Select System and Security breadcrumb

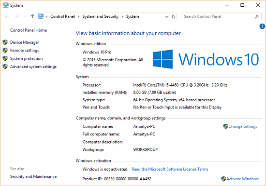pos(101,16)
